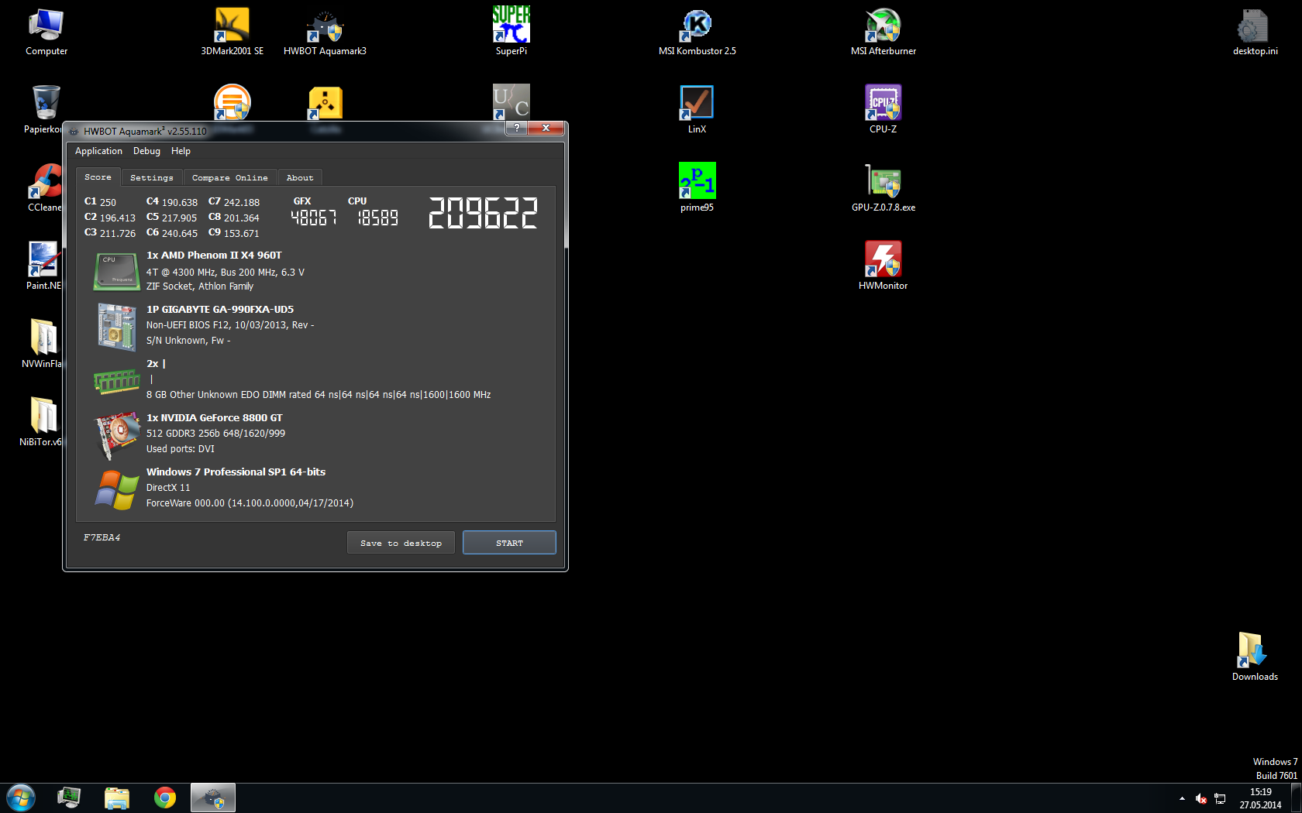Select the desktop.ini file icon
This screenshot has width=1302, height=813.
point(1255,32)
